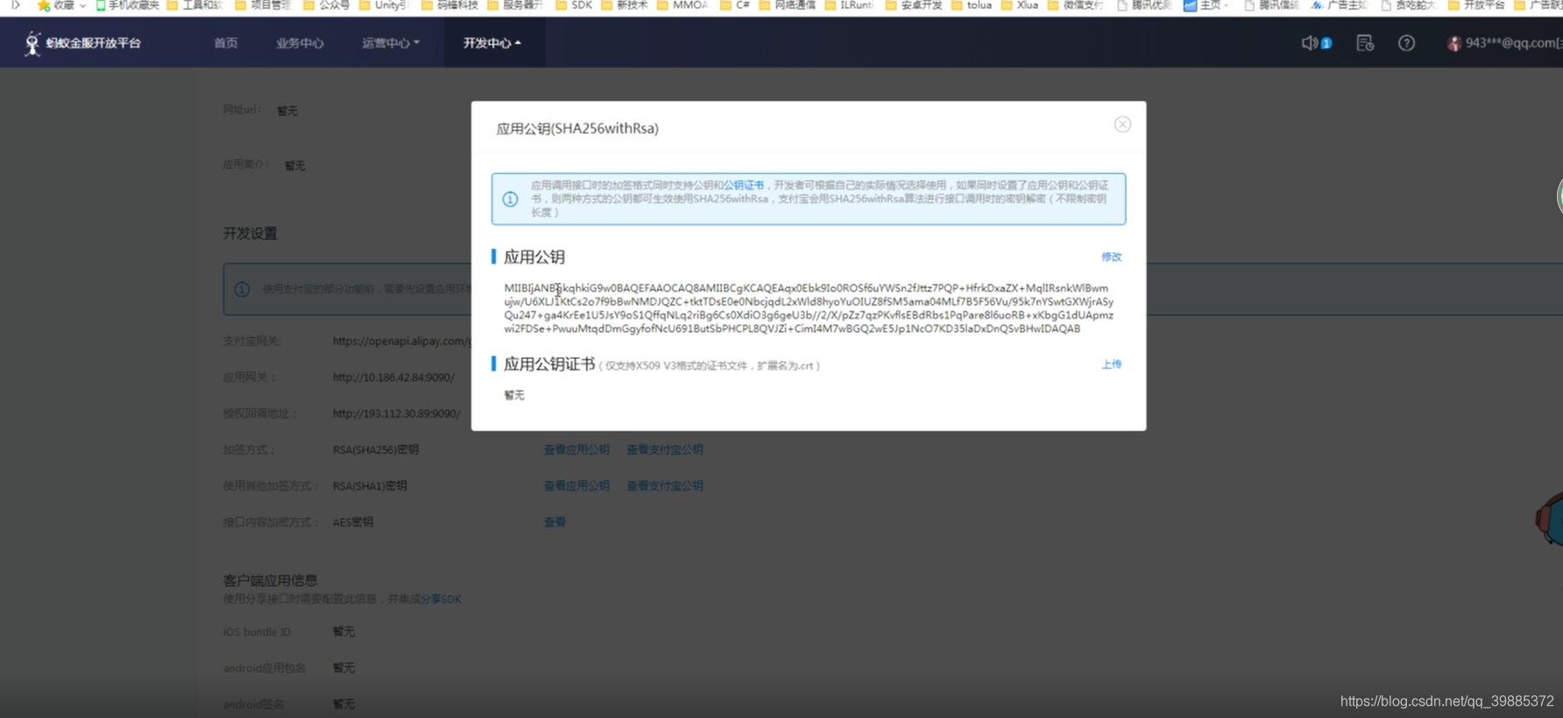Open the SDK bookmark folder
The height and width of the screenshot is (718, 1563).
574,5
